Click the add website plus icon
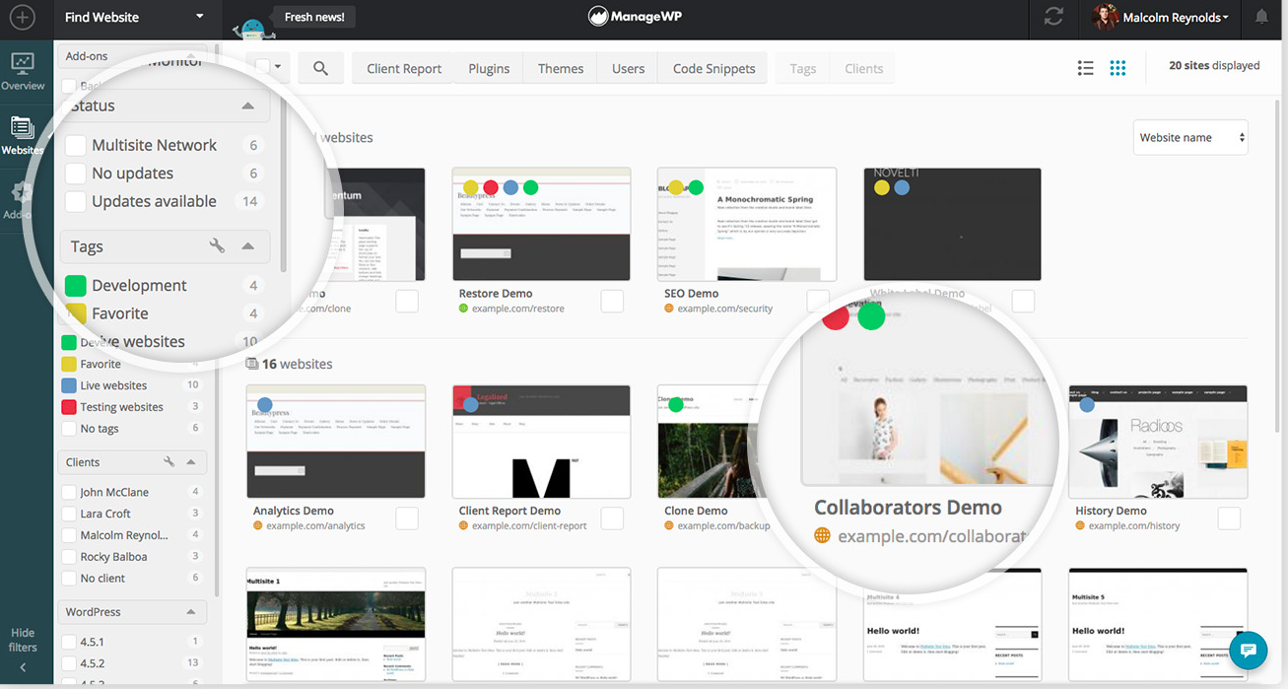Screen dimensions: 1288x689 click(x=22, y=18)
